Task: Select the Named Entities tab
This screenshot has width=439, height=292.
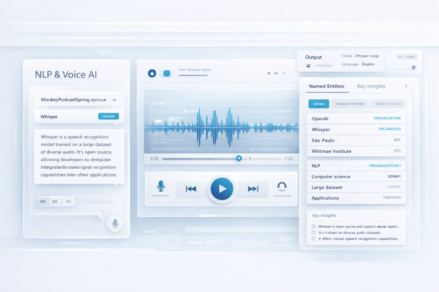Action: click(327, 86)
